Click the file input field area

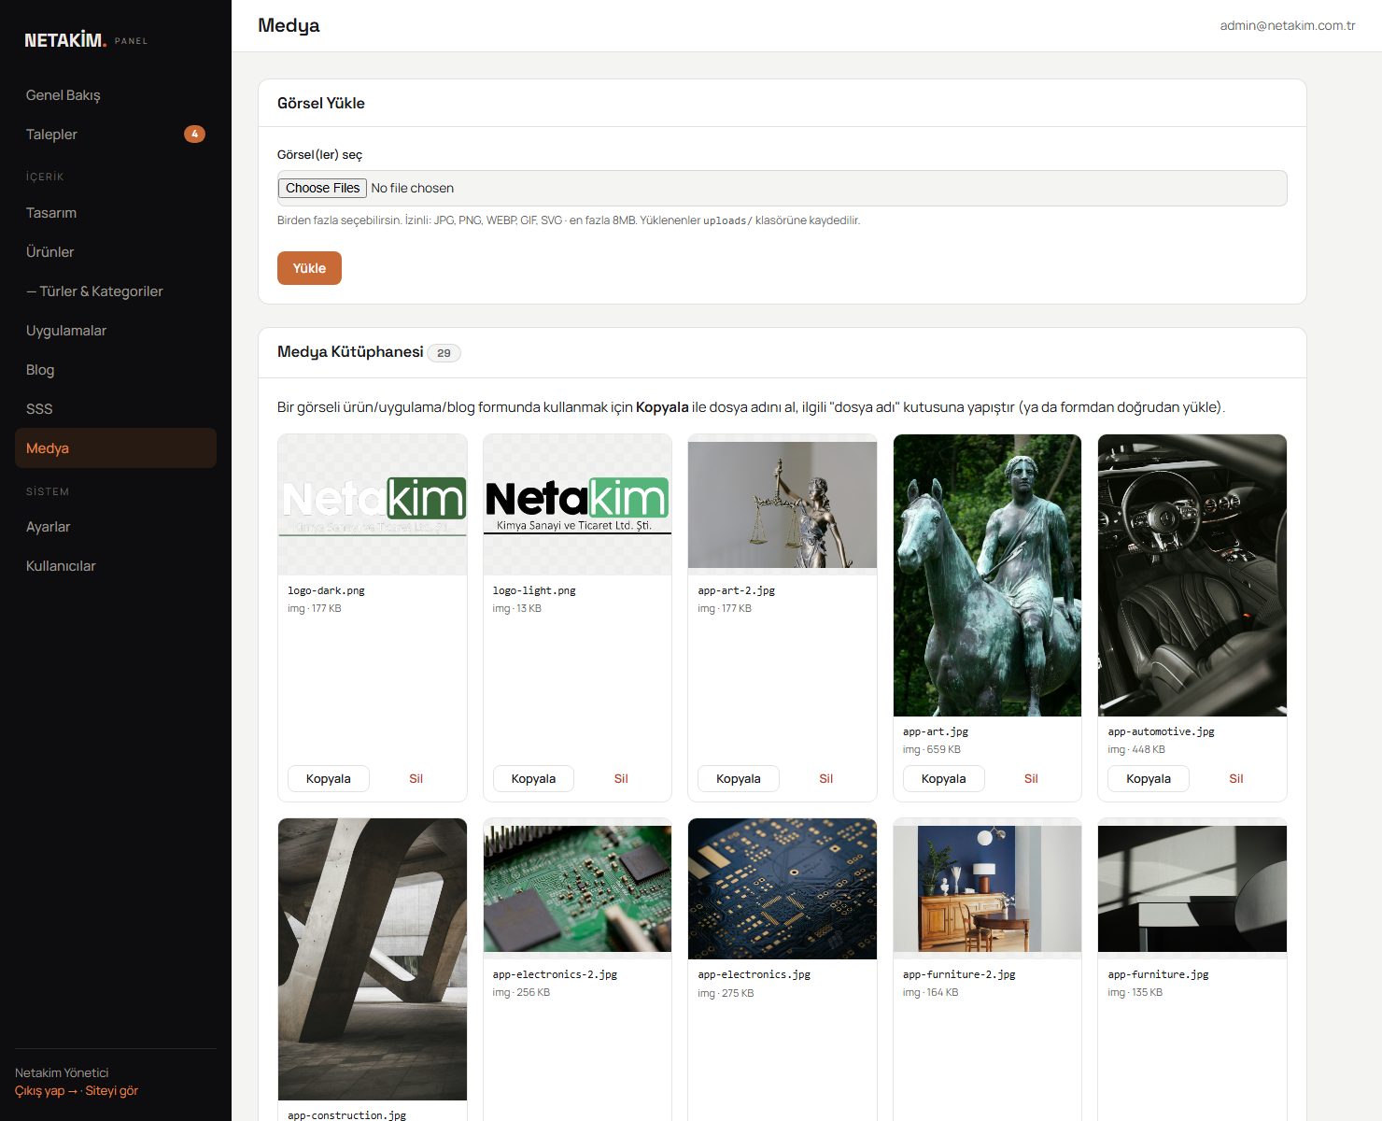pos(782,188)
